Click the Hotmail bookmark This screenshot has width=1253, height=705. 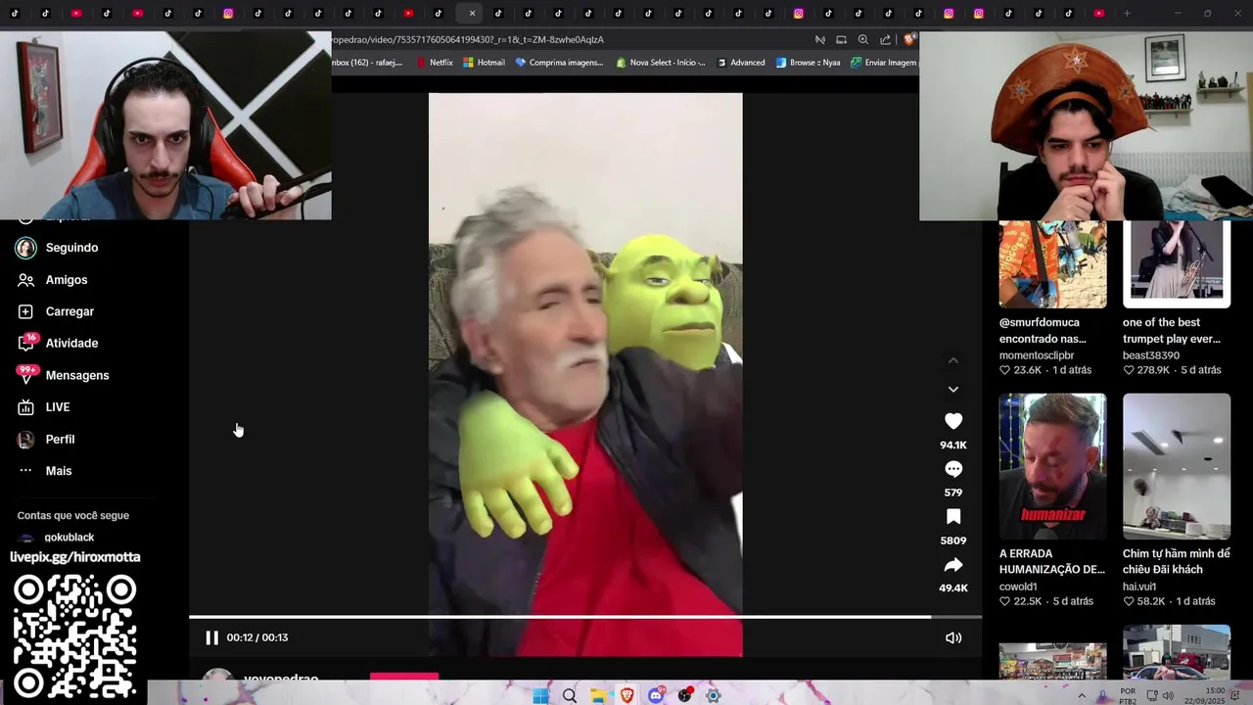484,63
